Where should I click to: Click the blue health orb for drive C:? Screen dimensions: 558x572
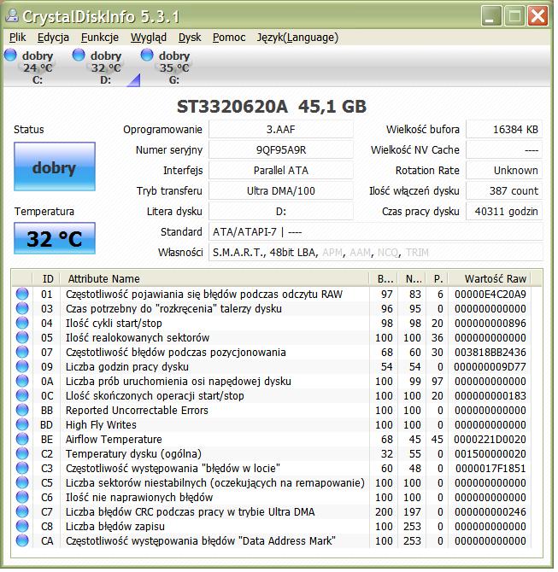click(x=10, y=55)
